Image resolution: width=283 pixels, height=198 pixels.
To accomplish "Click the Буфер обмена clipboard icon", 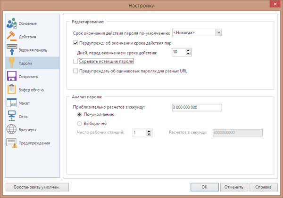I will pyautogui.click(x=12, y=89).
